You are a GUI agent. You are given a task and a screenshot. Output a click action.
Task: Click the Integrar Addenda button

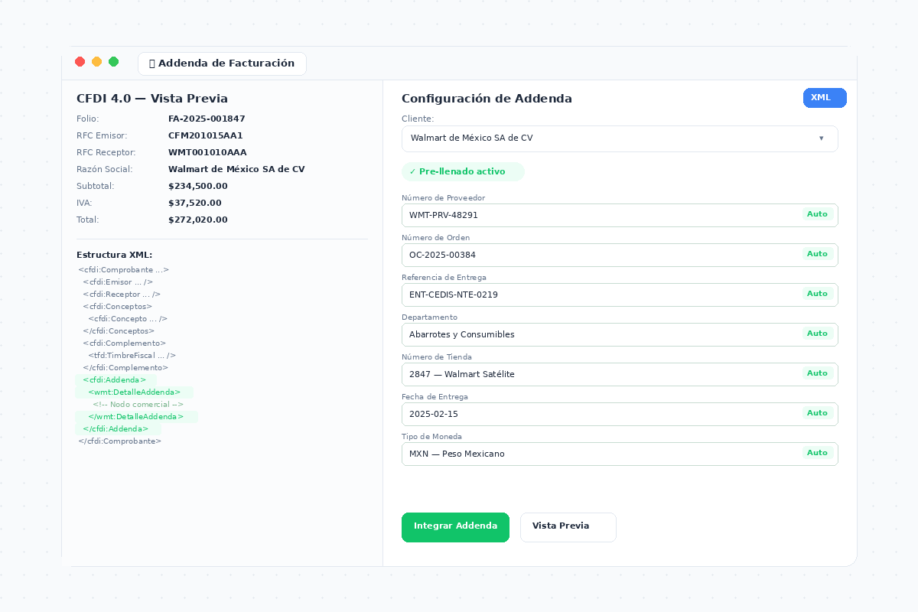tap(455, 527)
